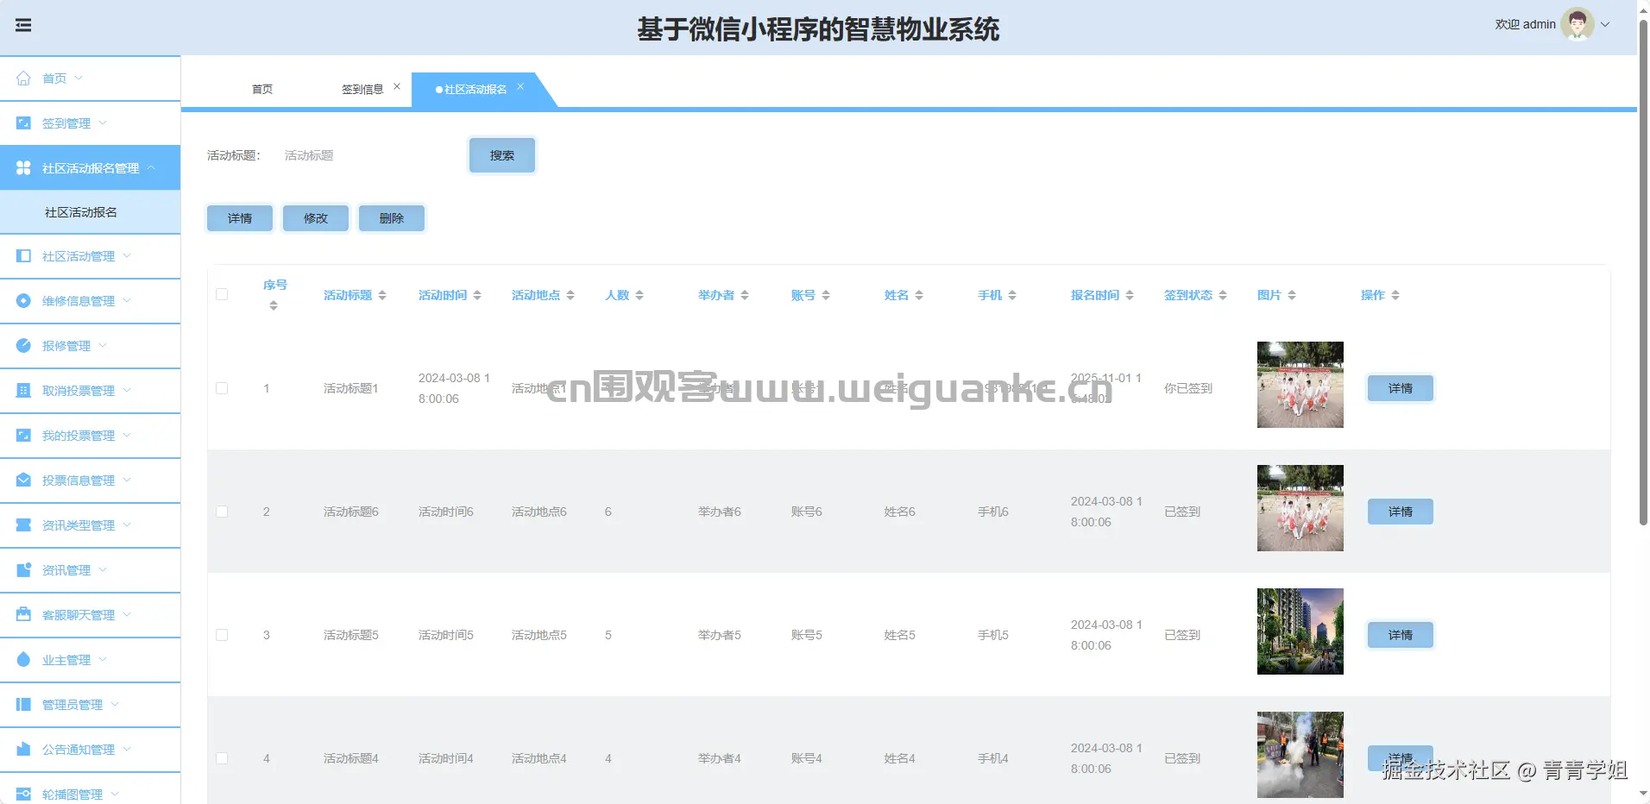
Task: Open 维修信息管理 via its sidebar icon
Action: (x=22, y=301)
